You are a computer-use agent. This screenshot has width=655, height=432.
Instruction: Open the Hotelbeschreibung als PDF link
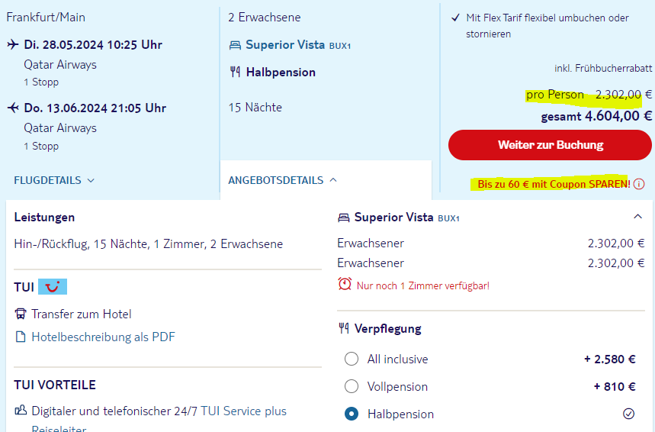(103, 337)
